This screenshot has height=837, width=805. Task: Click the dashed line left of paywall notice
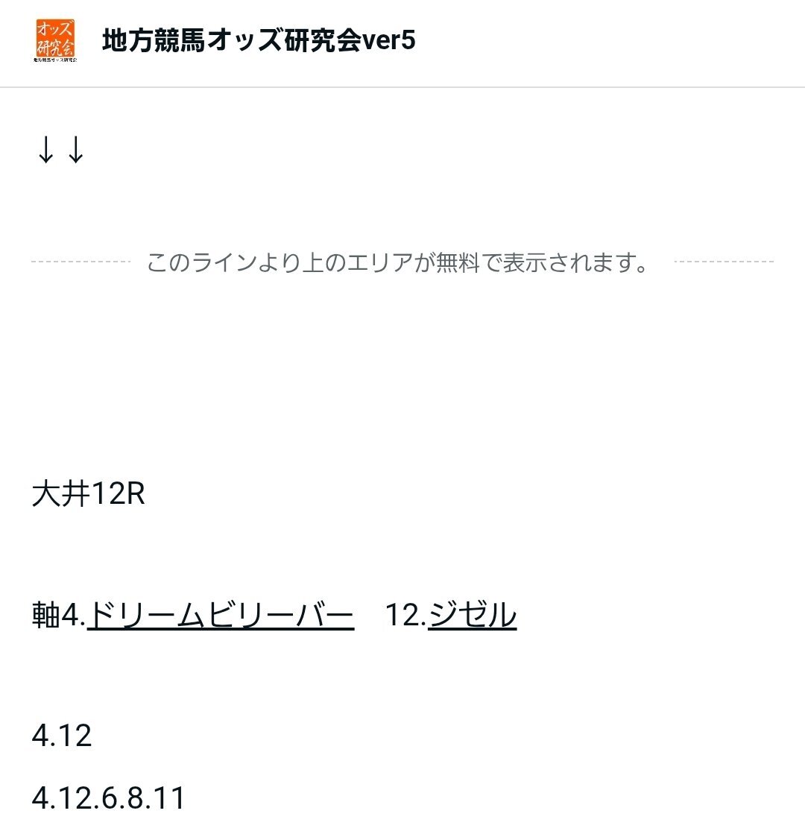(80, 262)
